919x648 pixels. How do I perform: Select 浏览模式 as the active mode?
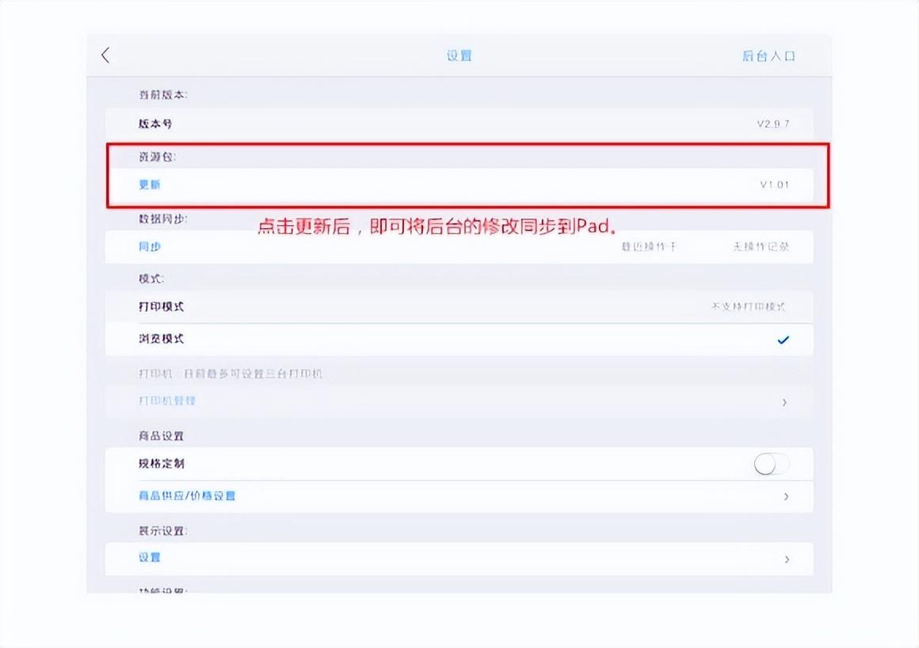pyautogui.click(x=160, y=338)
